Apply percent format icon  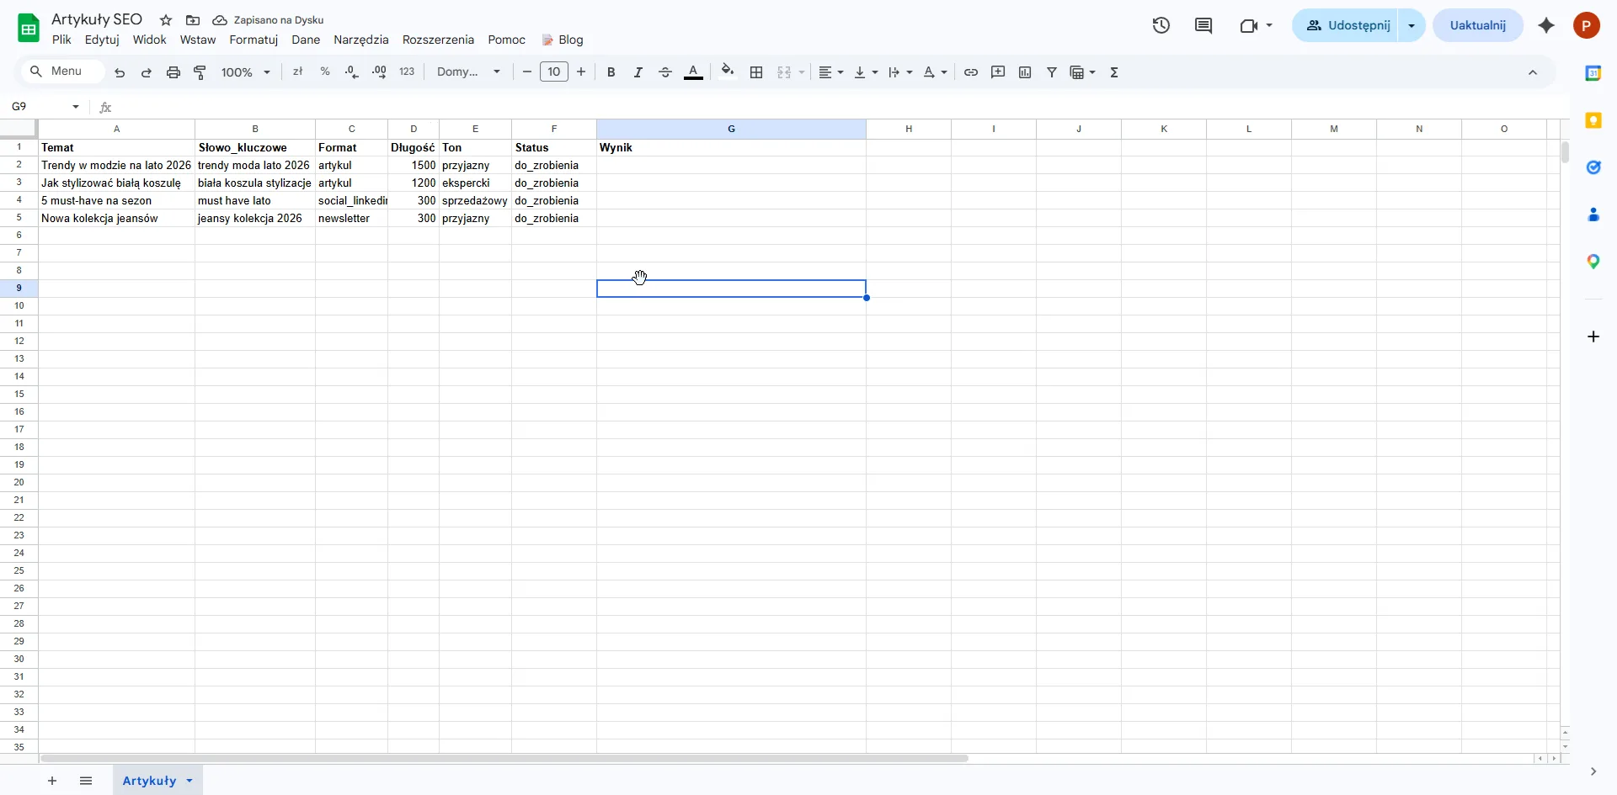[325, 72]
